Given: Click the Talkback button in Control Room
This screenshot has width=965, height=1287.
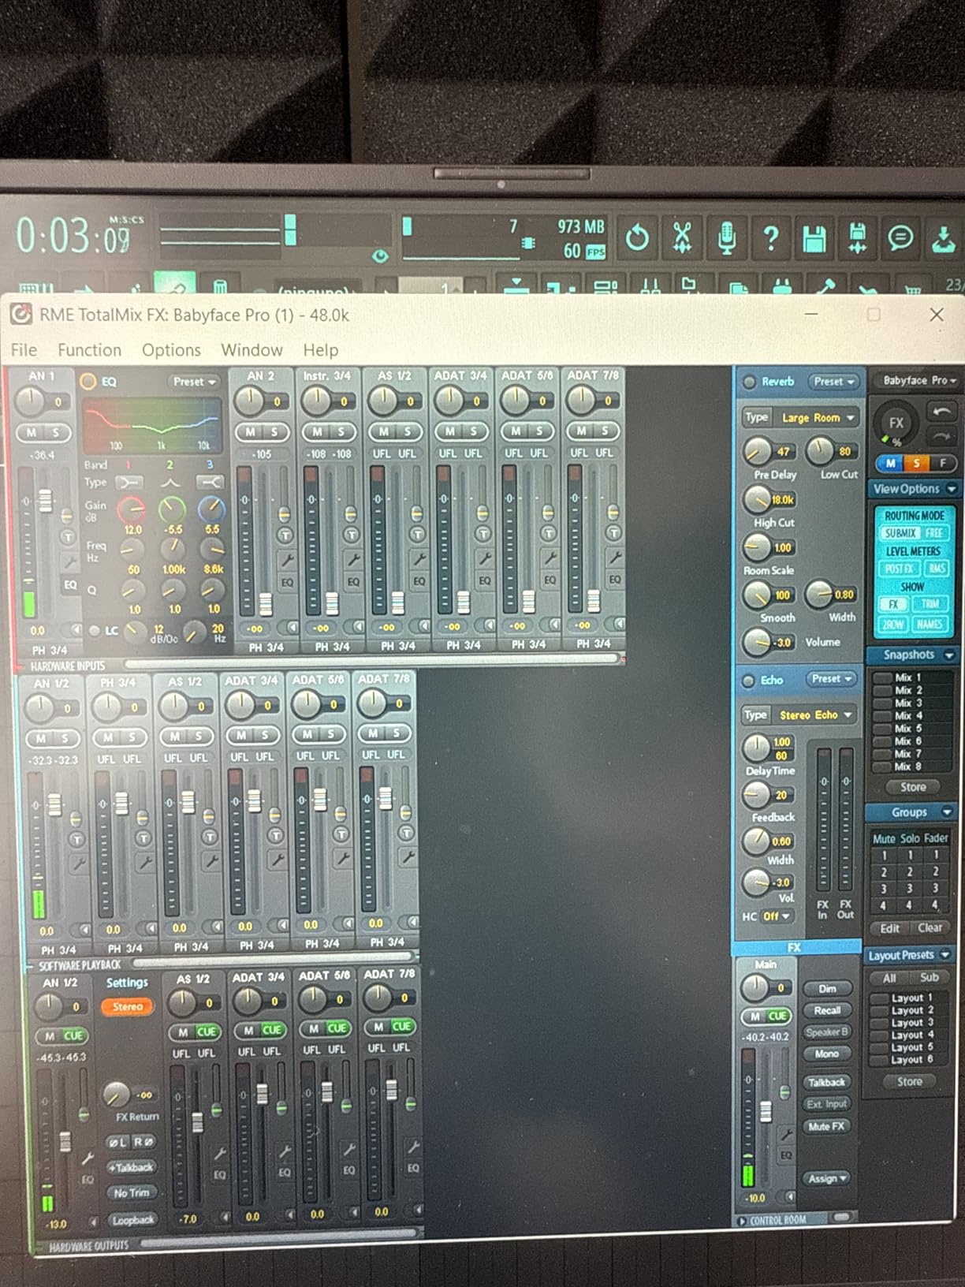Looking at the screenshot, I should (826, 1083).
